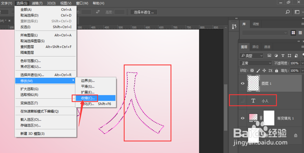Open 滤镜(T) menu in menu bar
Screen dimensions: 304x153
pos(37,3)
